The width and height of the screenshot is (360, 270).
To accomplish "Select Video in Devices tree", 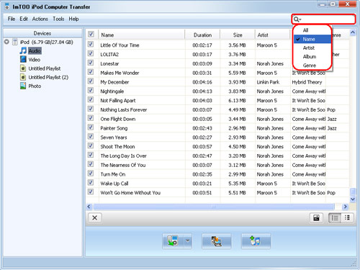I will [x=35, y=60].
